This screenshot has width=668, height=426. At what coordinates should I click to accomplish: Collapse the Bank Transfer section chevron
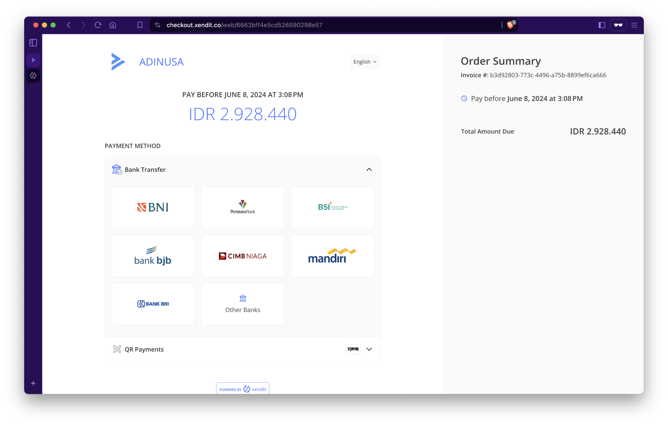coord(369,169)
